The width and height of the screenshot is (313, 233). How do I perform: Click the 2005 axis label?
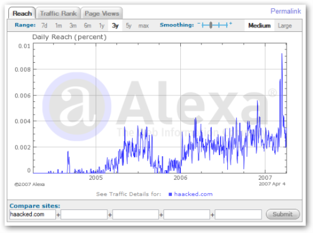pos(96,178)
